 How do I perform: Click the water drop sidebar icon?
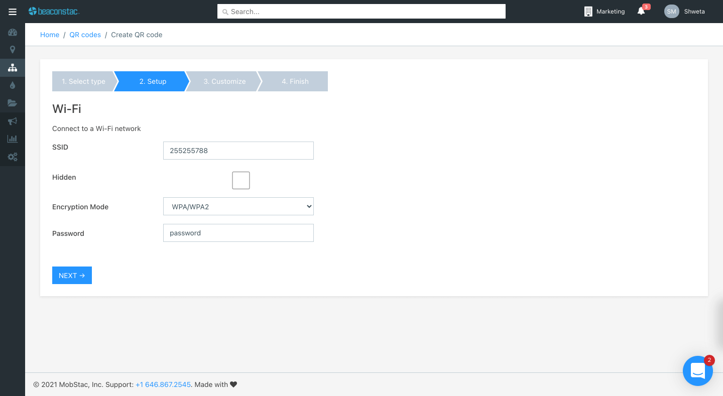coord(13,85)
